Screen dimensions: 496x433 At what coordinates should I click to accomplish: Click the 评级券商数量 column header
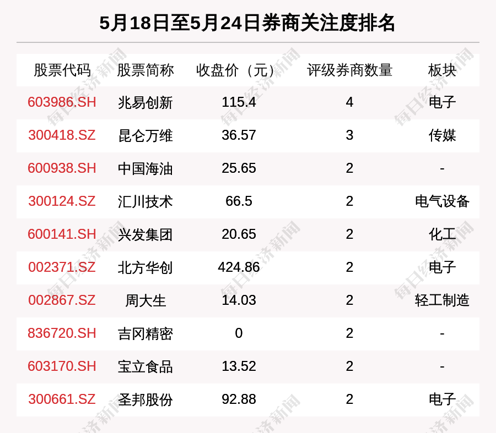[x=349, y=70]
